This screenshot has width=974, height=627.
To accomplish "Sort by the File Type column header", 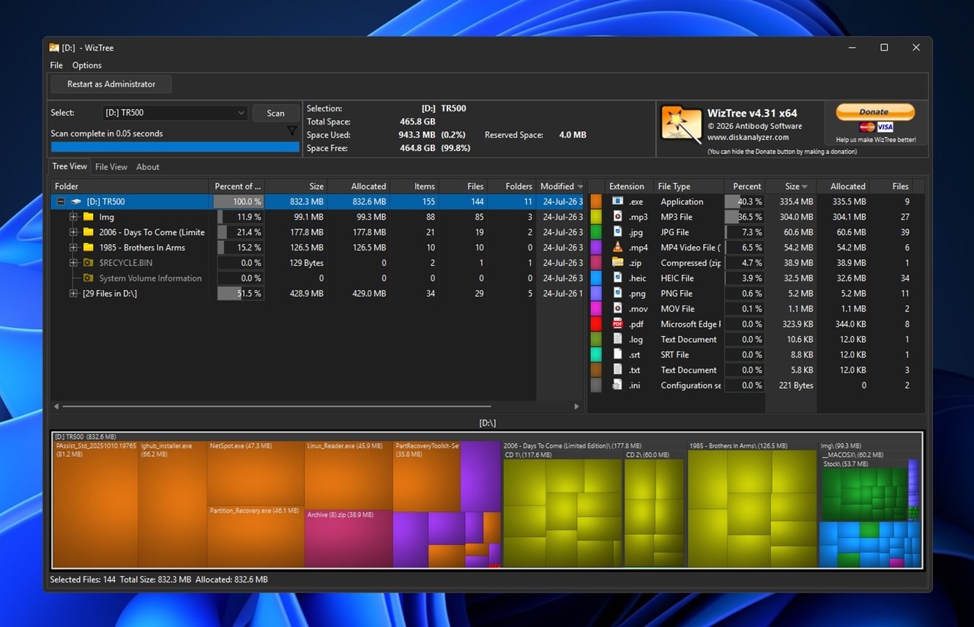I will pos(688,187).
